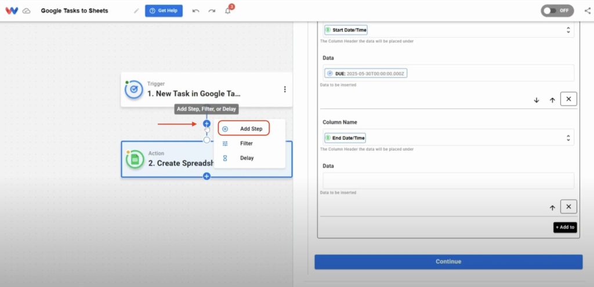
Task: Redo the last change
Action: coord(212,11)
